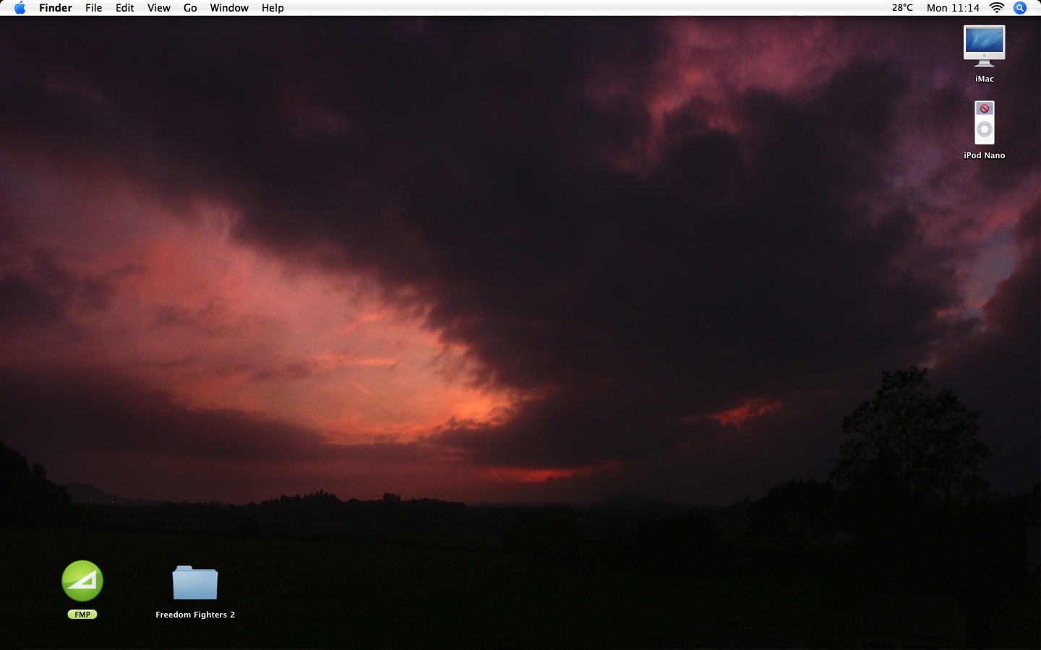Click the iMac label text
Viewport: 1041px width, 650px height.
[985, 79]
